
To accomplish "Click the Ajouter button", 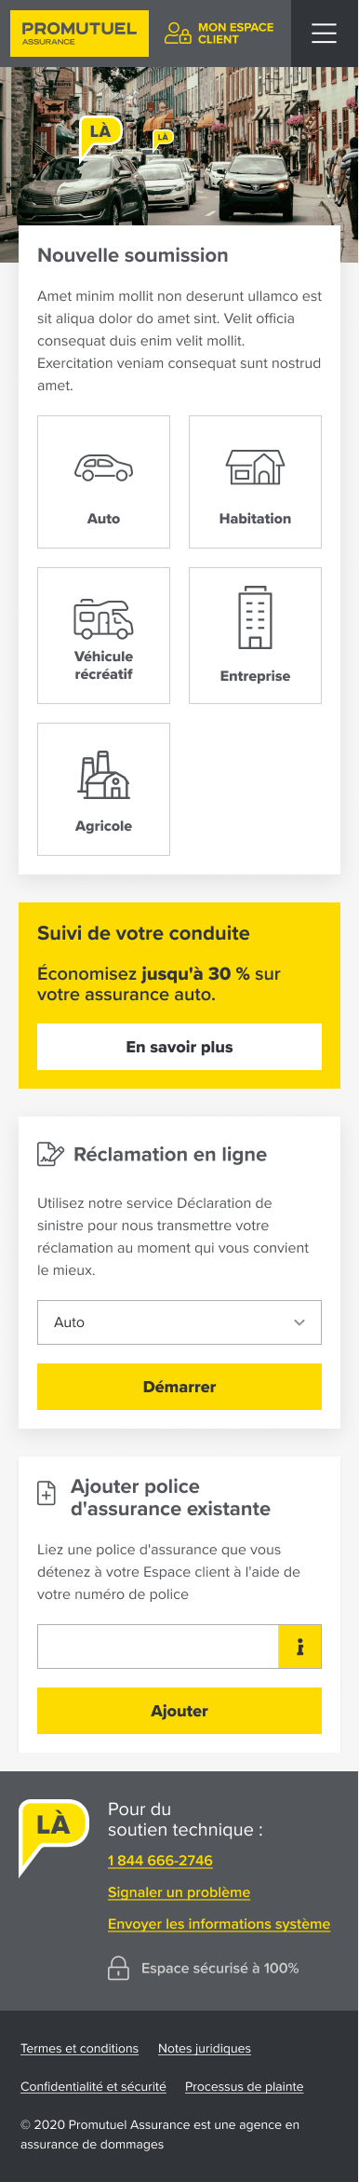I will [x=179, y=1711].
